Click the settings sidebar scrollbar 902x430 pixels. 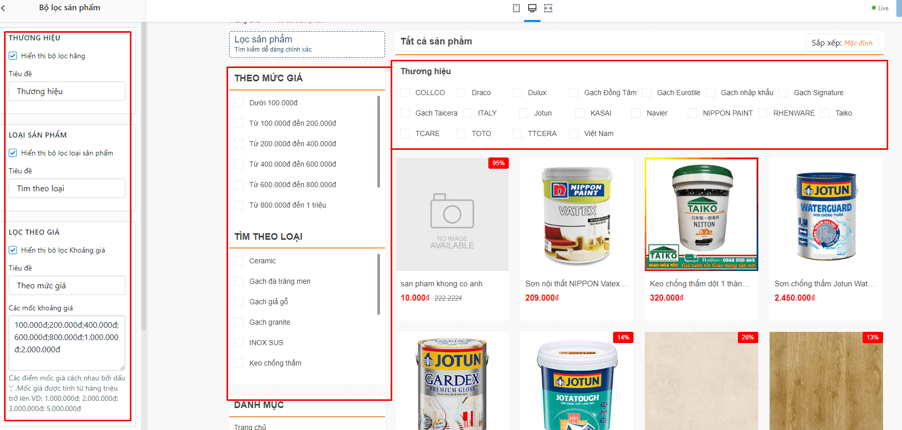pos(144,176)
